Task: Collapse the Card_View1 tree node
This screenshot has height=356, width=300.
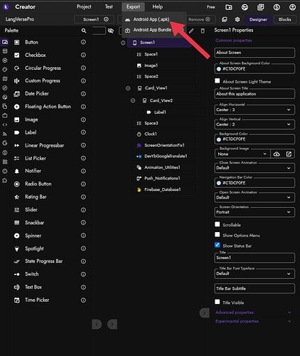Action: 128,88
